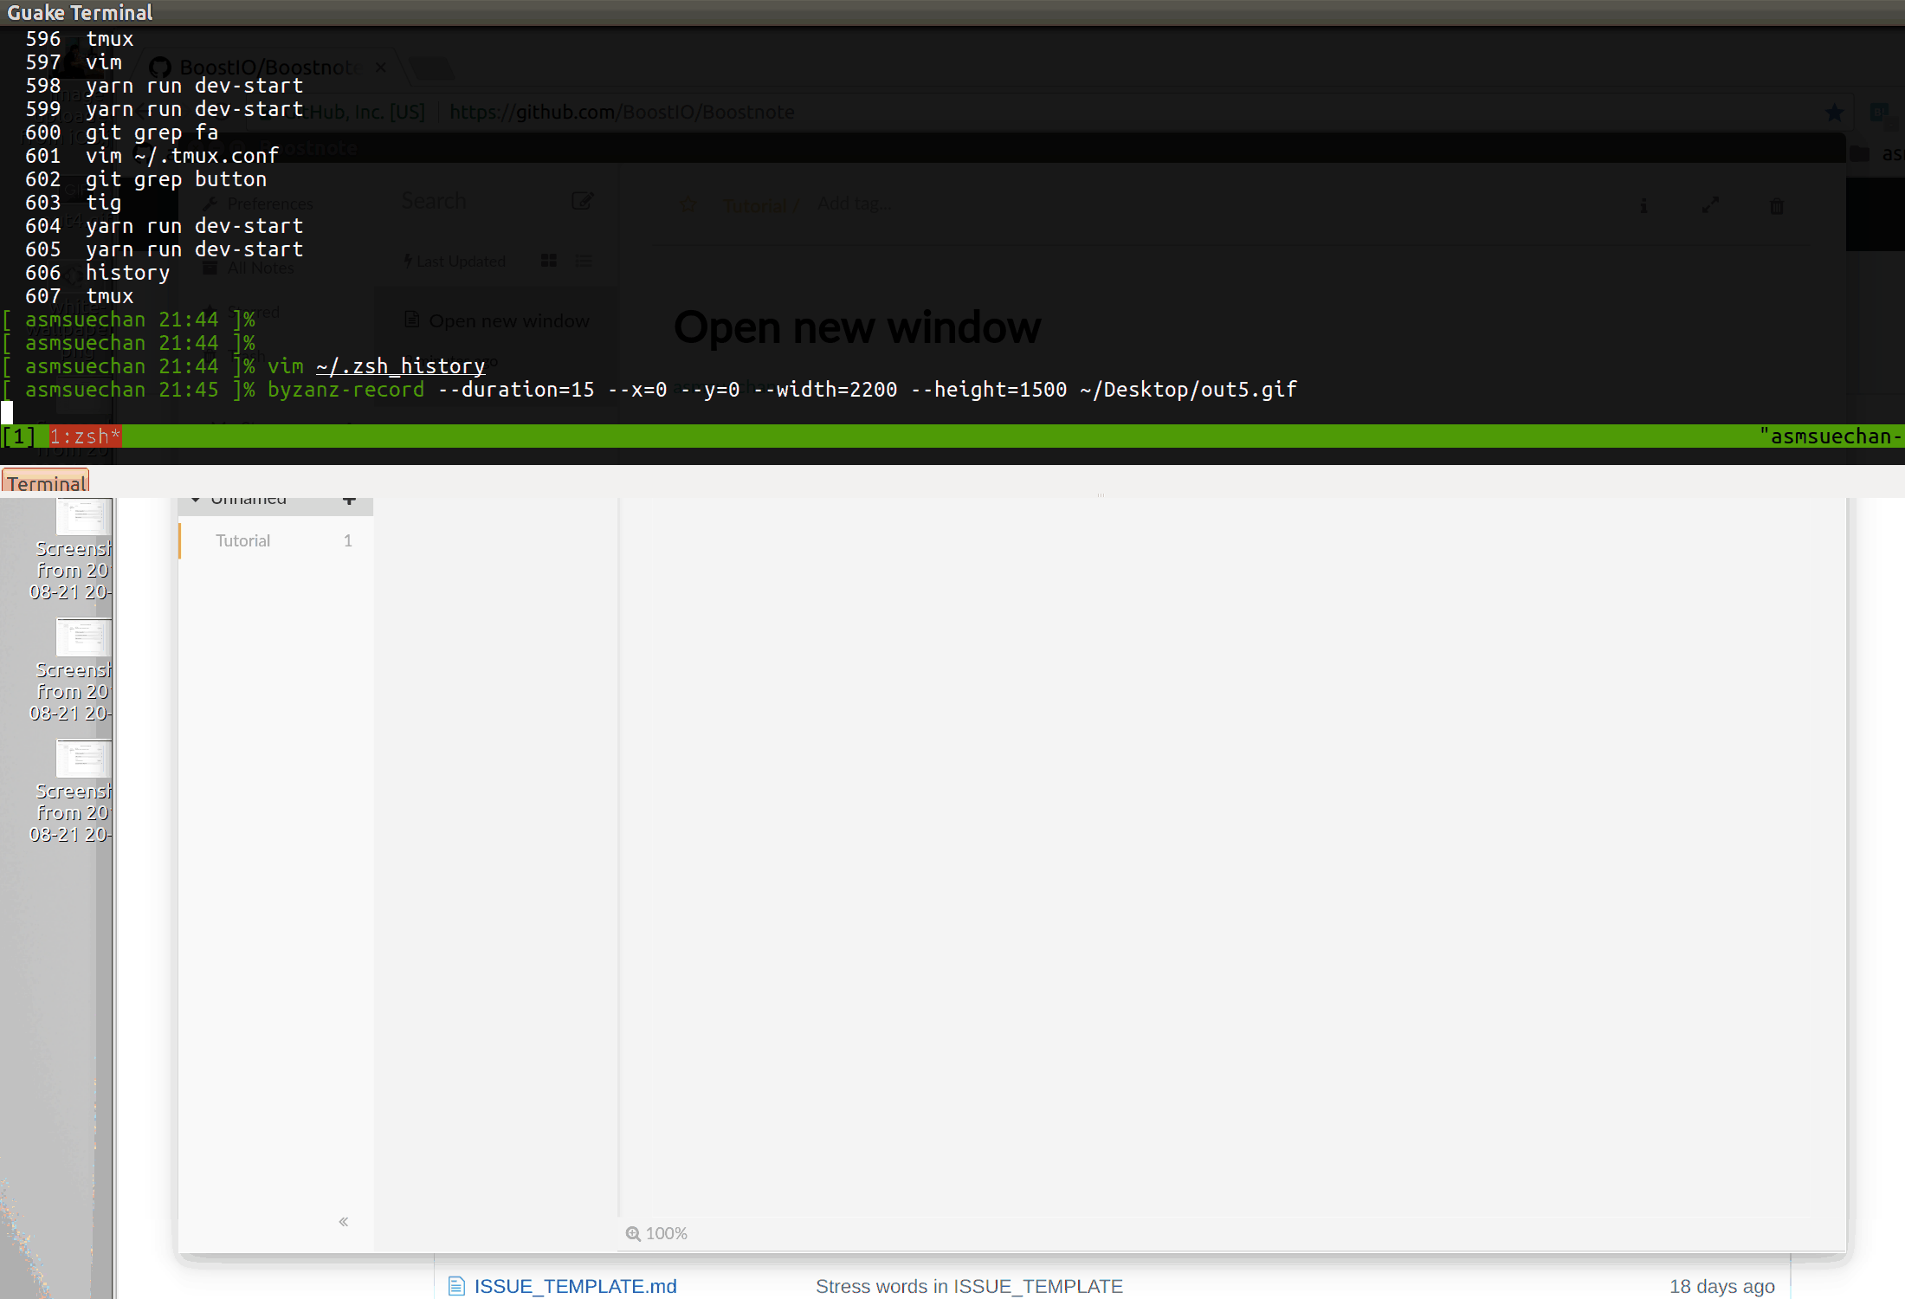Select the zsh window in the tmux status bar
1905x1299 pixels.
(84, 436)
